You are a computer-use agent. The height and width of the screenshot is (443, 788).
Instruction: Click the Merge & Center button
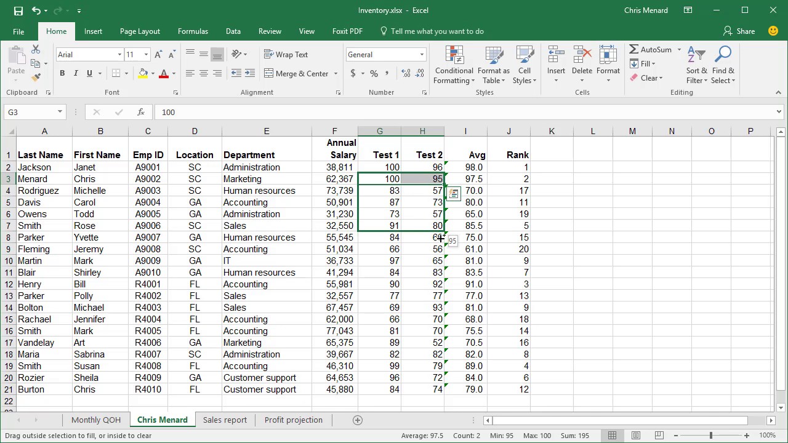(297, 74)
